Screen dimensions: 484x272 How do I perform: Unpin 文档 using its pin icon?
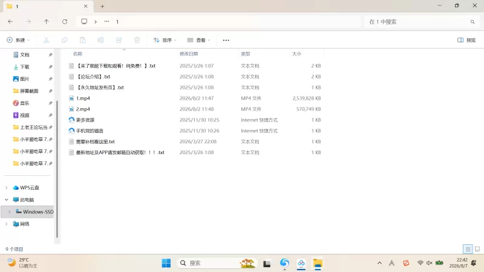click(x=50, y=54)
